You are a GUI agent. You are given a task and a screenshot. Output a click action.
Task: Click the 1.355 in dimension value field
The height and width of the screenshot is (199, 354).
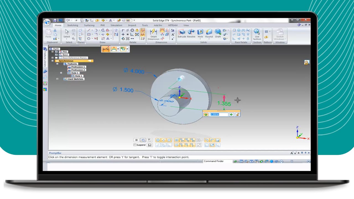(x=219, y=114)
